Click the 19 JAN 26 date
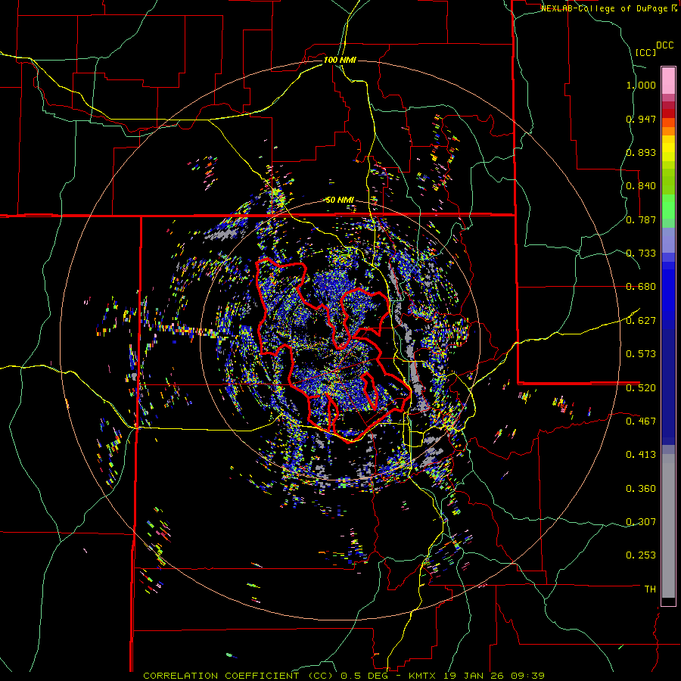This screenshot has width=681, height=681. (x=474, y=676)
